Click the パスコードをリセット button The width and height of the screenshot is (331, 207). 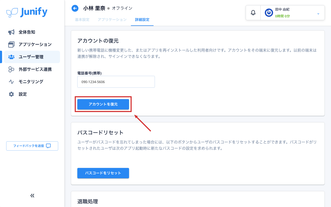coord(103,173)
